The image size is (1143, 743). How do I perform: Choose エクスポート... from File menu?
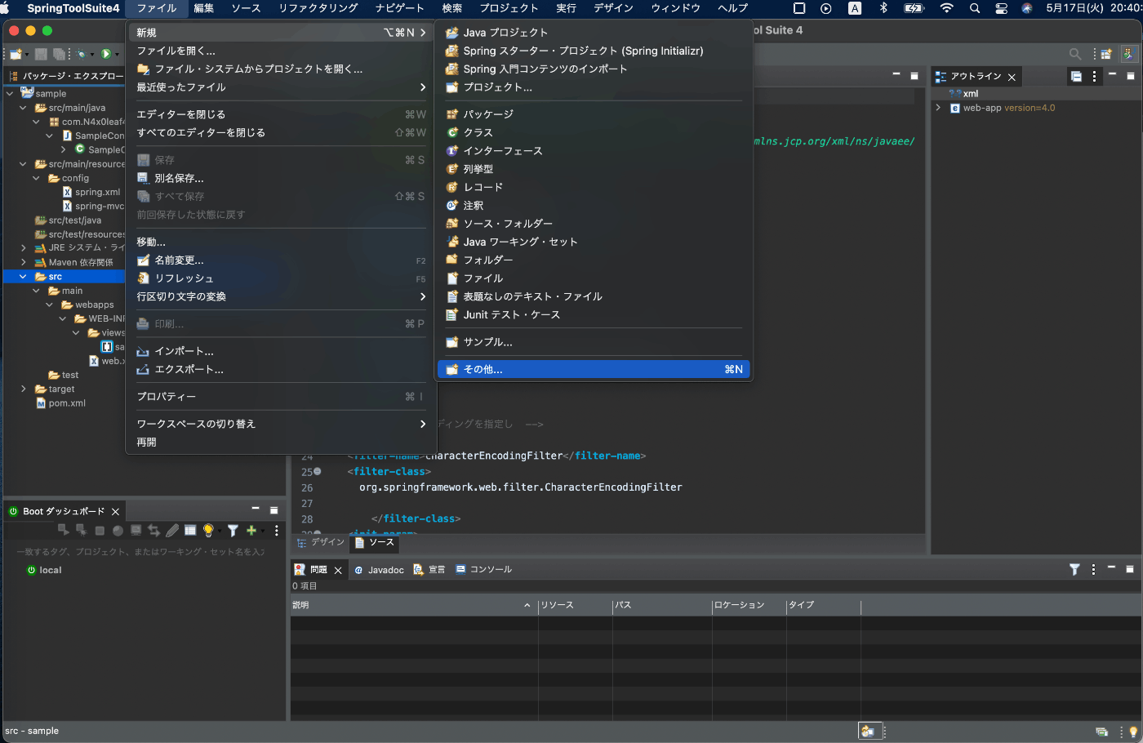pos(281,370)
